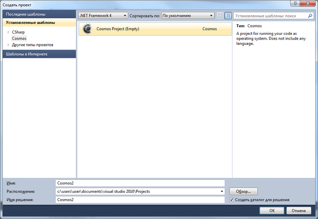Viewport: 318px width, 219px height.
Task: Switch to medium icons view
Action: [228, 15]
